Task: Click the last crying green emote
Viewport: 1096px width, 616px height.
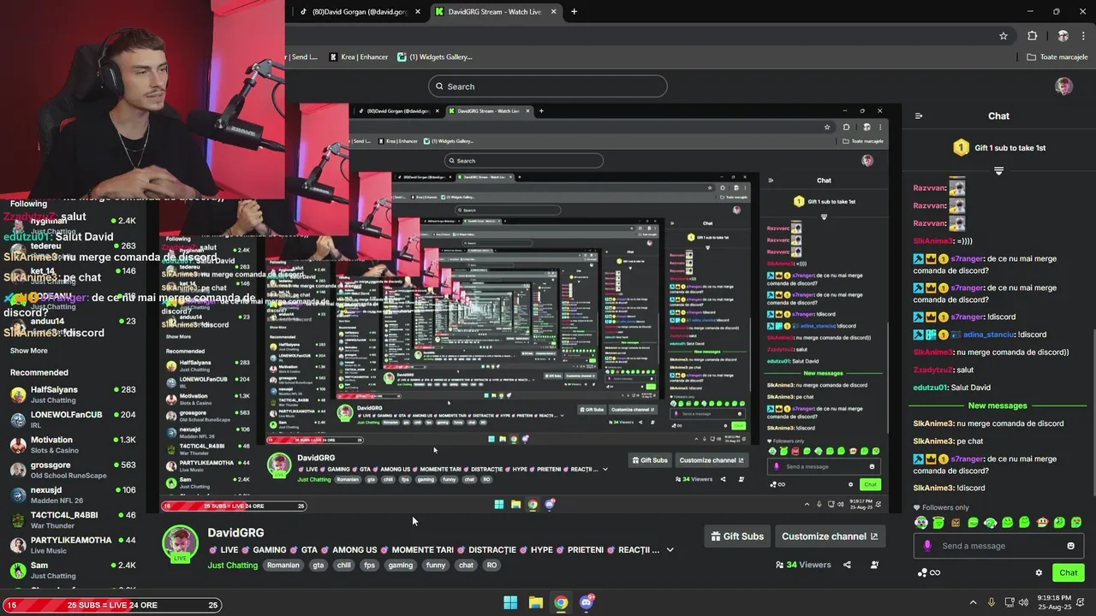Action: 1076,522
